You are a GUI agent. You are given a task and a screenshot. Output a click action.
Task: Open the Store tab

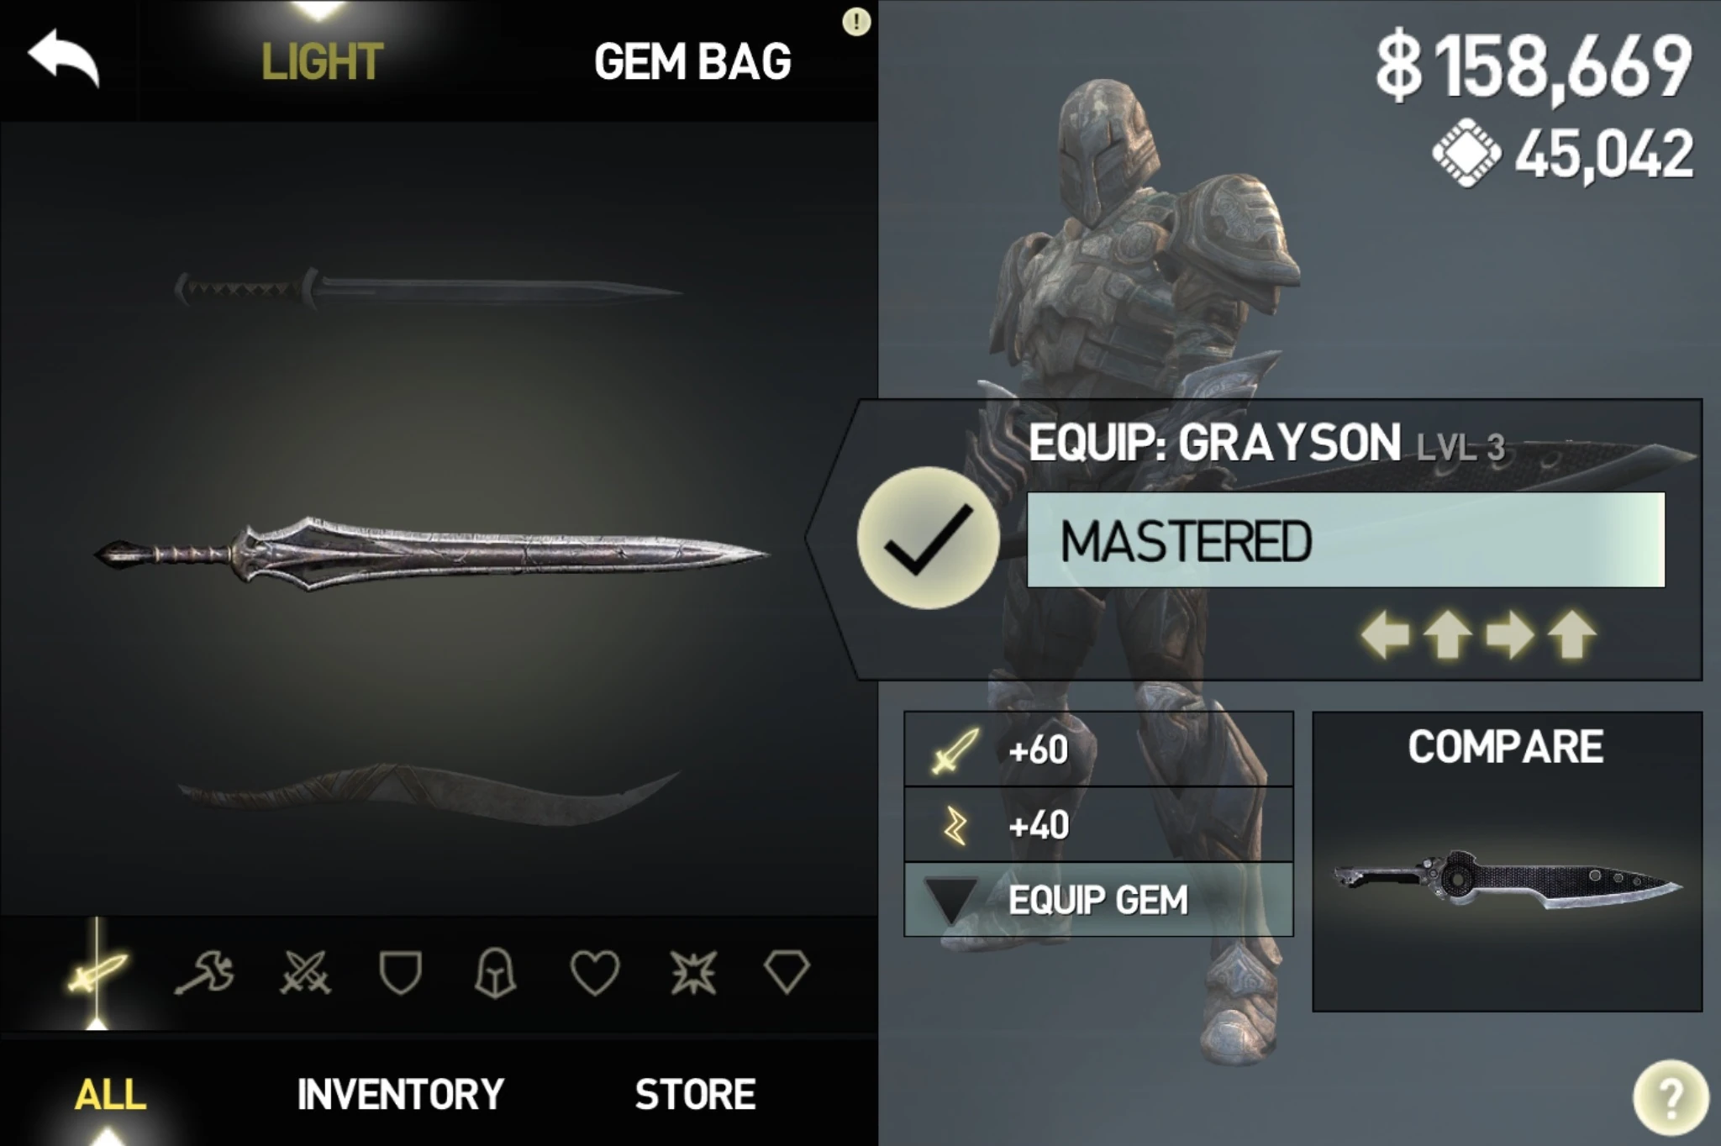pos(695,1094)
